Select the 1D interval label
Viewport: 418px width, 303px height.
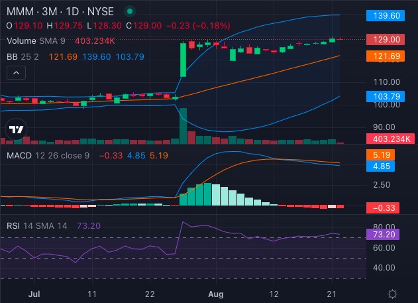click(x=72, y=11)
